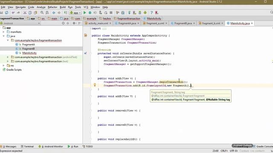Screen dimensions: 273x153
Task: Click Search Everywhere magnifier at top right
Action: [271, 12]
